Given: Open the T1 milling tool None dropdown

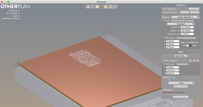Looking at the screenshot, I should pyautogui.click(x=181, y=83).
